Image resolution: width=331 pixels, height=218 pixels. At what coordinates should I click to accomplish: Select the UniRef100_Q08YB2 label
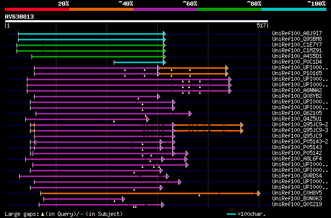click(297, 96)
